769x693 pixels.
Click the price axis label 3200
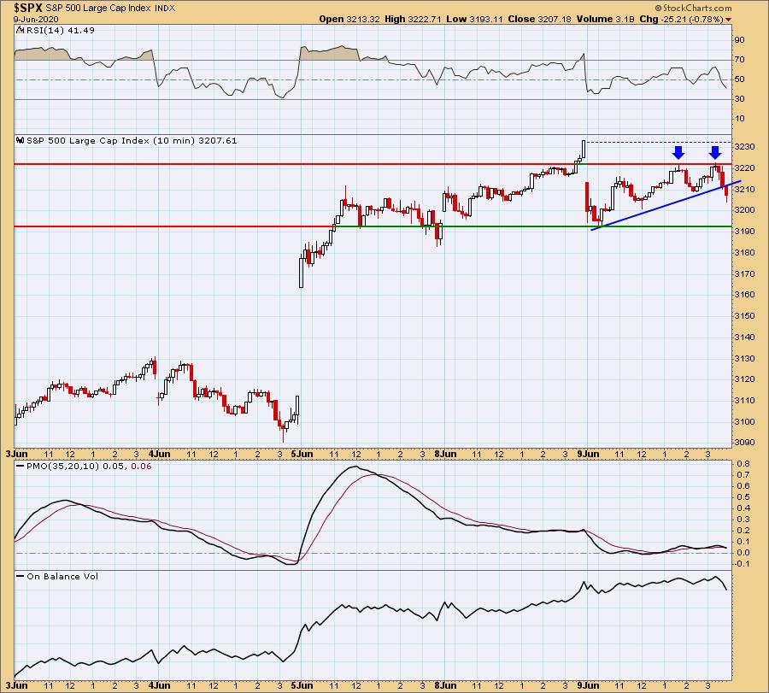click(744, 210)
